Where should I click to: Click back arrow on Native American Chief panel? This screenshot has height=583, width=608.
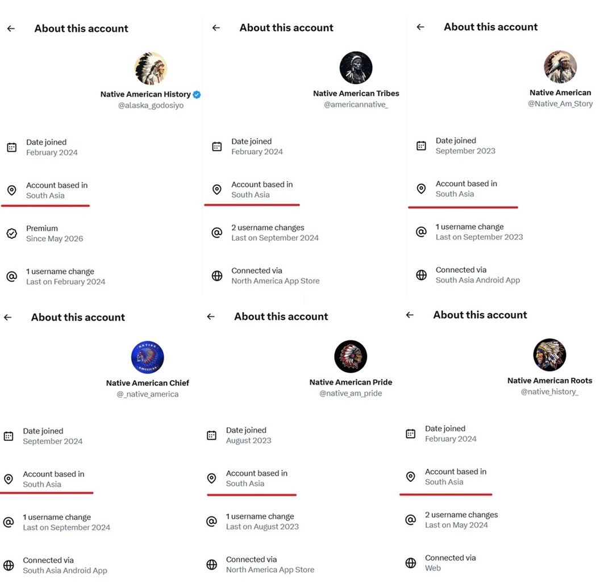pyautogui.click(x=8, y=317)
